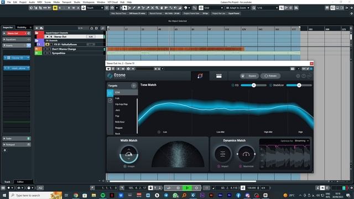Choose the Hip-hop/Rap target

pyautogui.click(x=122, y=104)
